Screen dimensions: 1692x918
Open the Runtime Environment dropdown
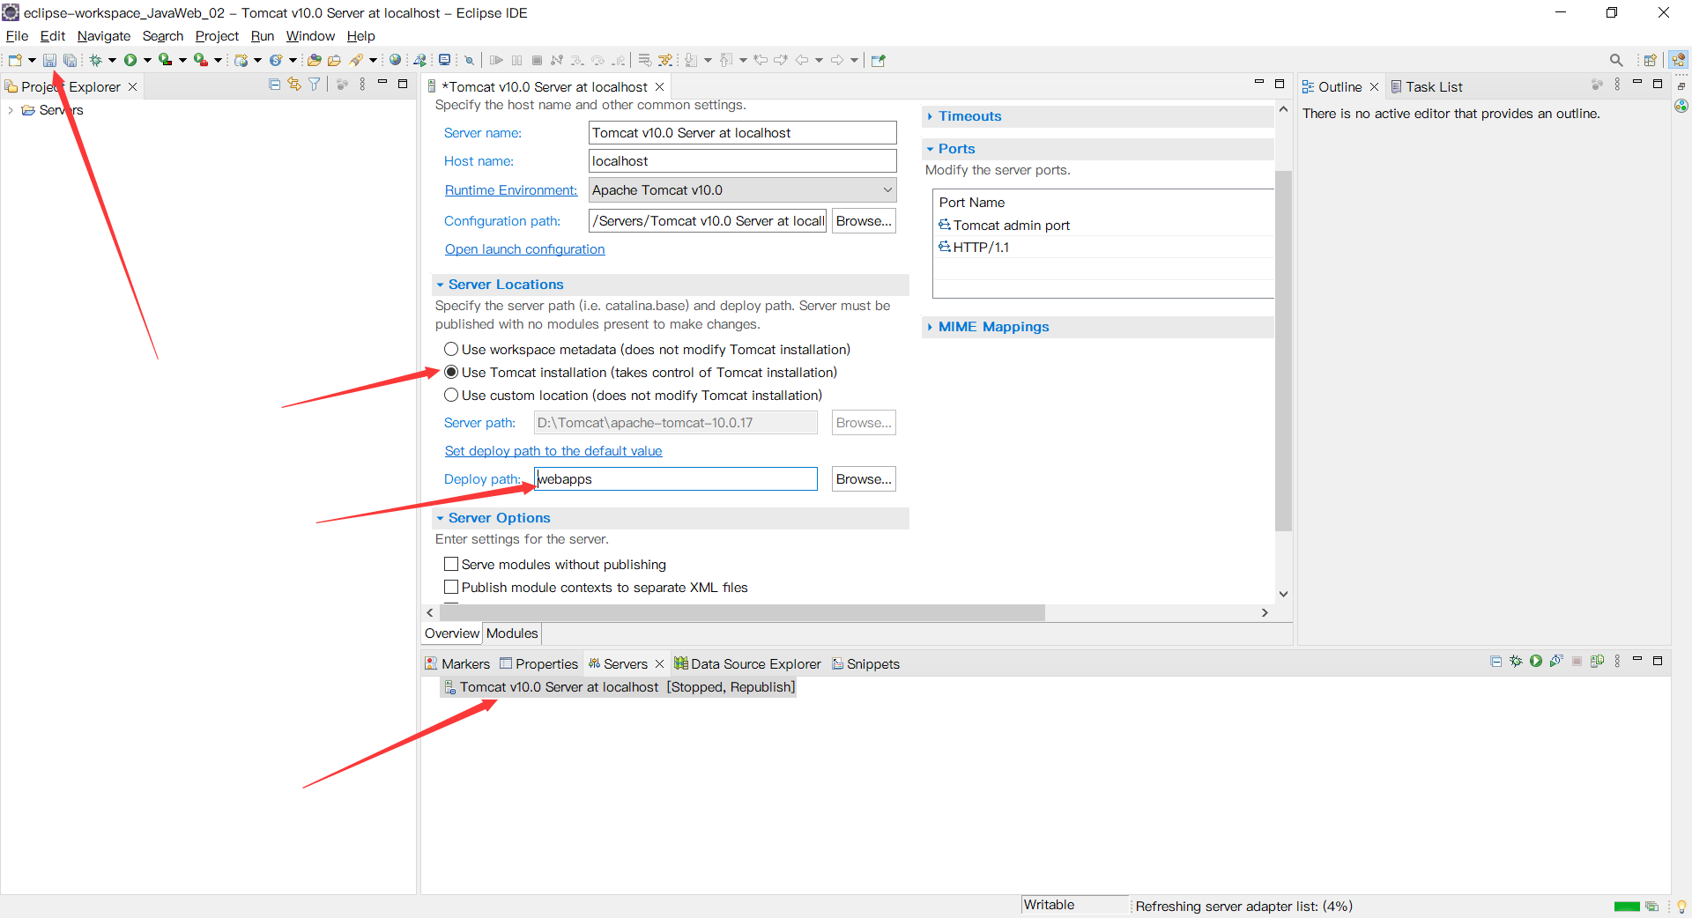click(x=887, y=189)
